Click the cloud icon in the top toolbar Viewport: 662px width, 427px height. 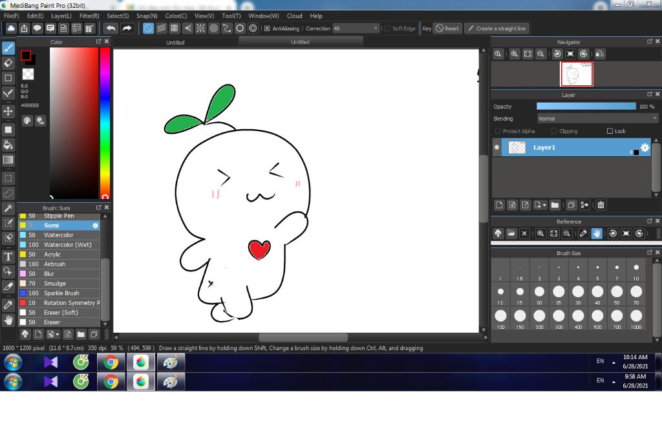point(11,28)
